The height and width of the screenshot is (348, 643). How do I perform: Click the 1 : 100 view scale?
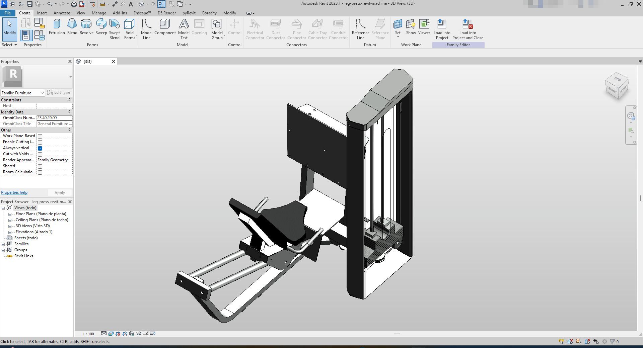[x=88, y=334]
